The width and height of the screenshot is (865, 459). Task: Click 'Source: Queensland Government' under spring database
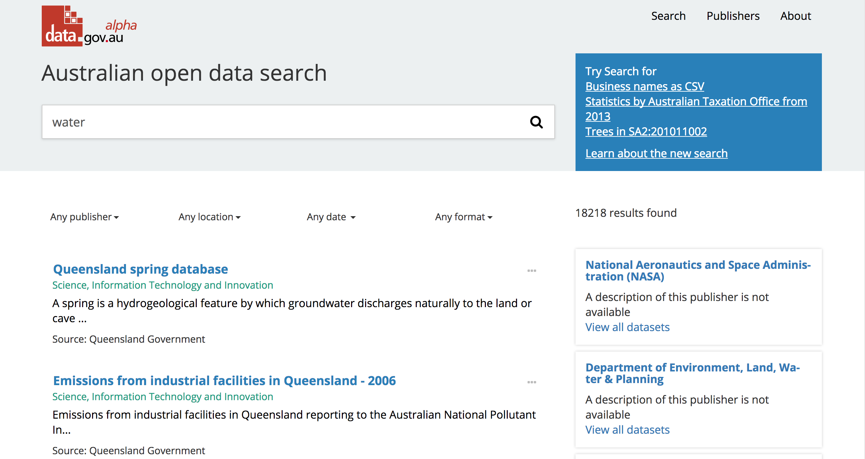129,339
